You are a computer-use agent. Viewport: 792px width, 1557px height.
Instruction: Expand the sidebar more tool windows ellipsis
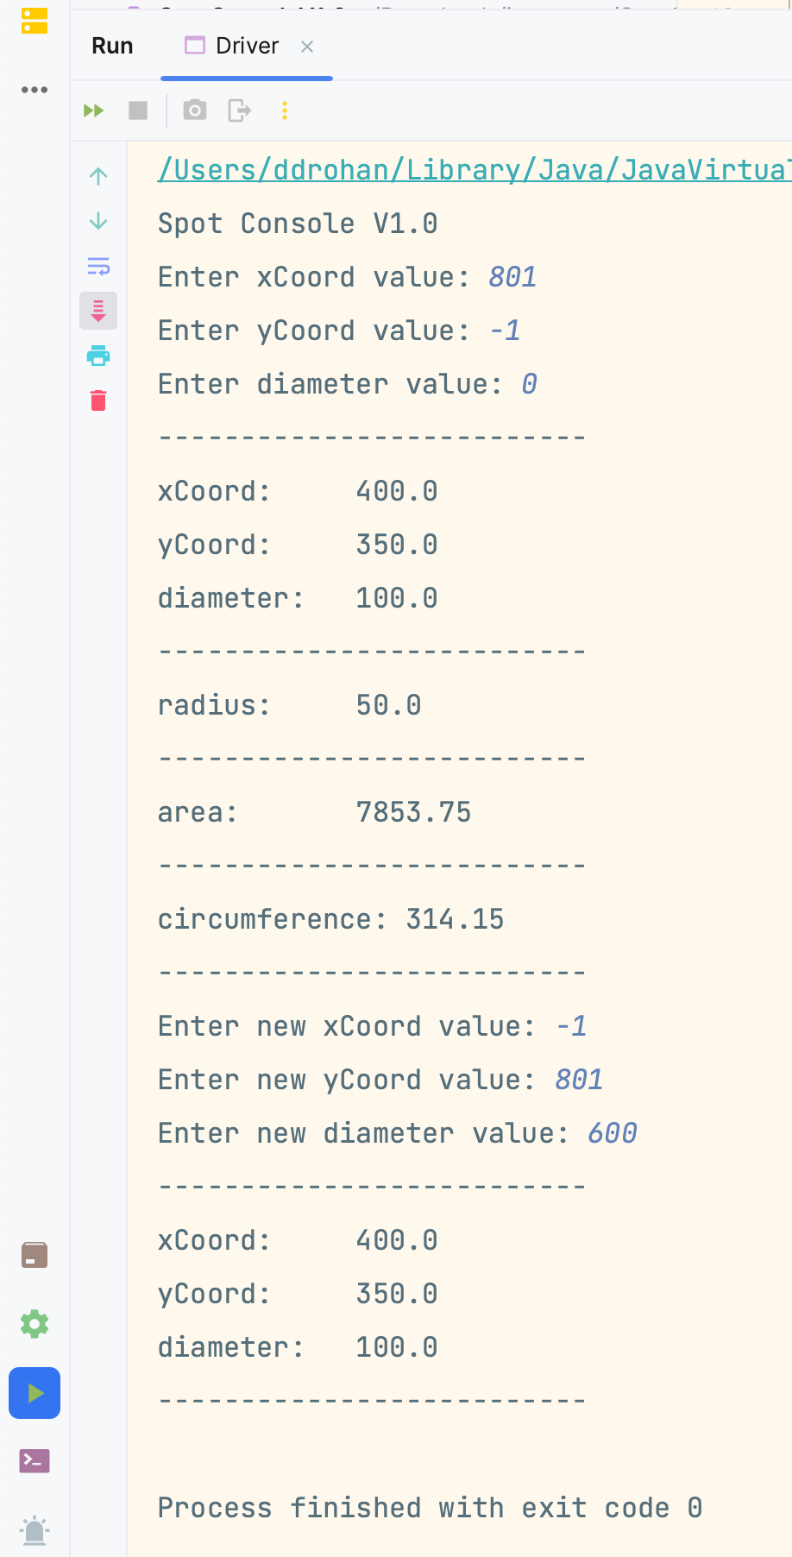pos(35,90)
